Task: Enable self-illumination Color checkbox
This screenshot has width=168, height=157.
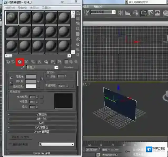Action: click(x=48, y=76)
